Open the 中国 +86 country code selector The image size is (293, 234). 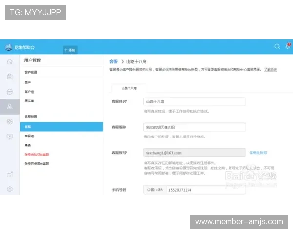(155, 190)
